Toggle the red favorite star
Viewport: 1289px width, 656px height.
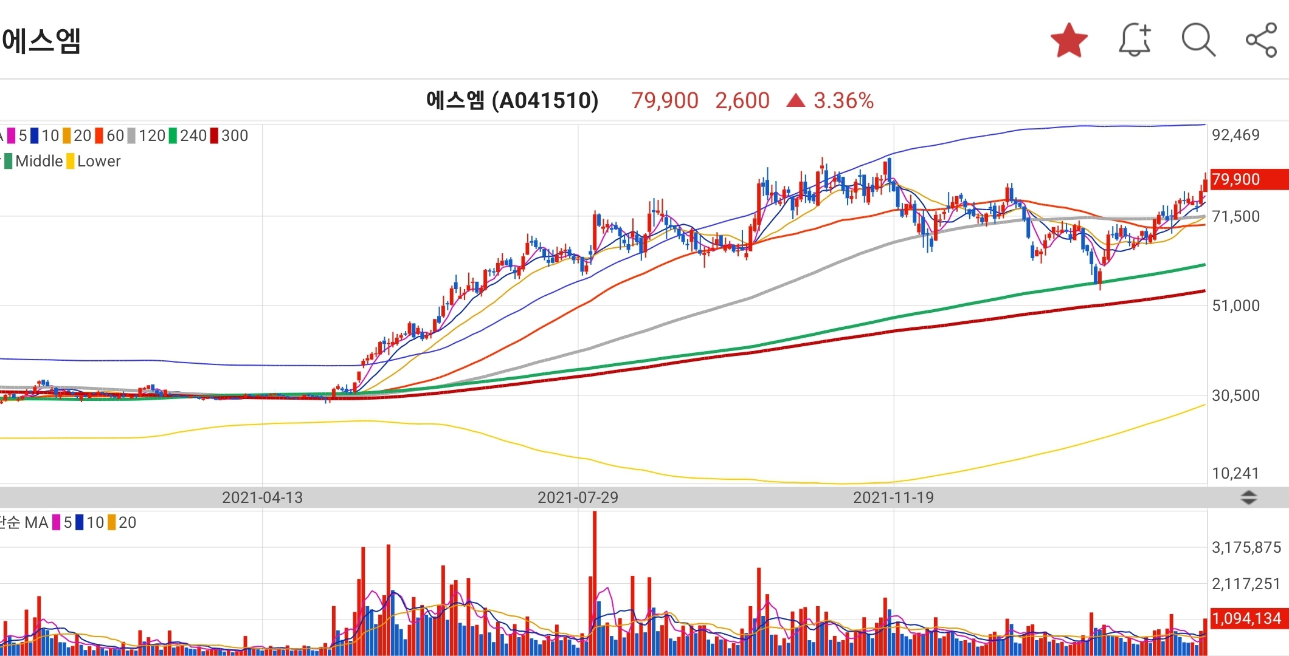pyautogui.click(x=1069, y=41)
